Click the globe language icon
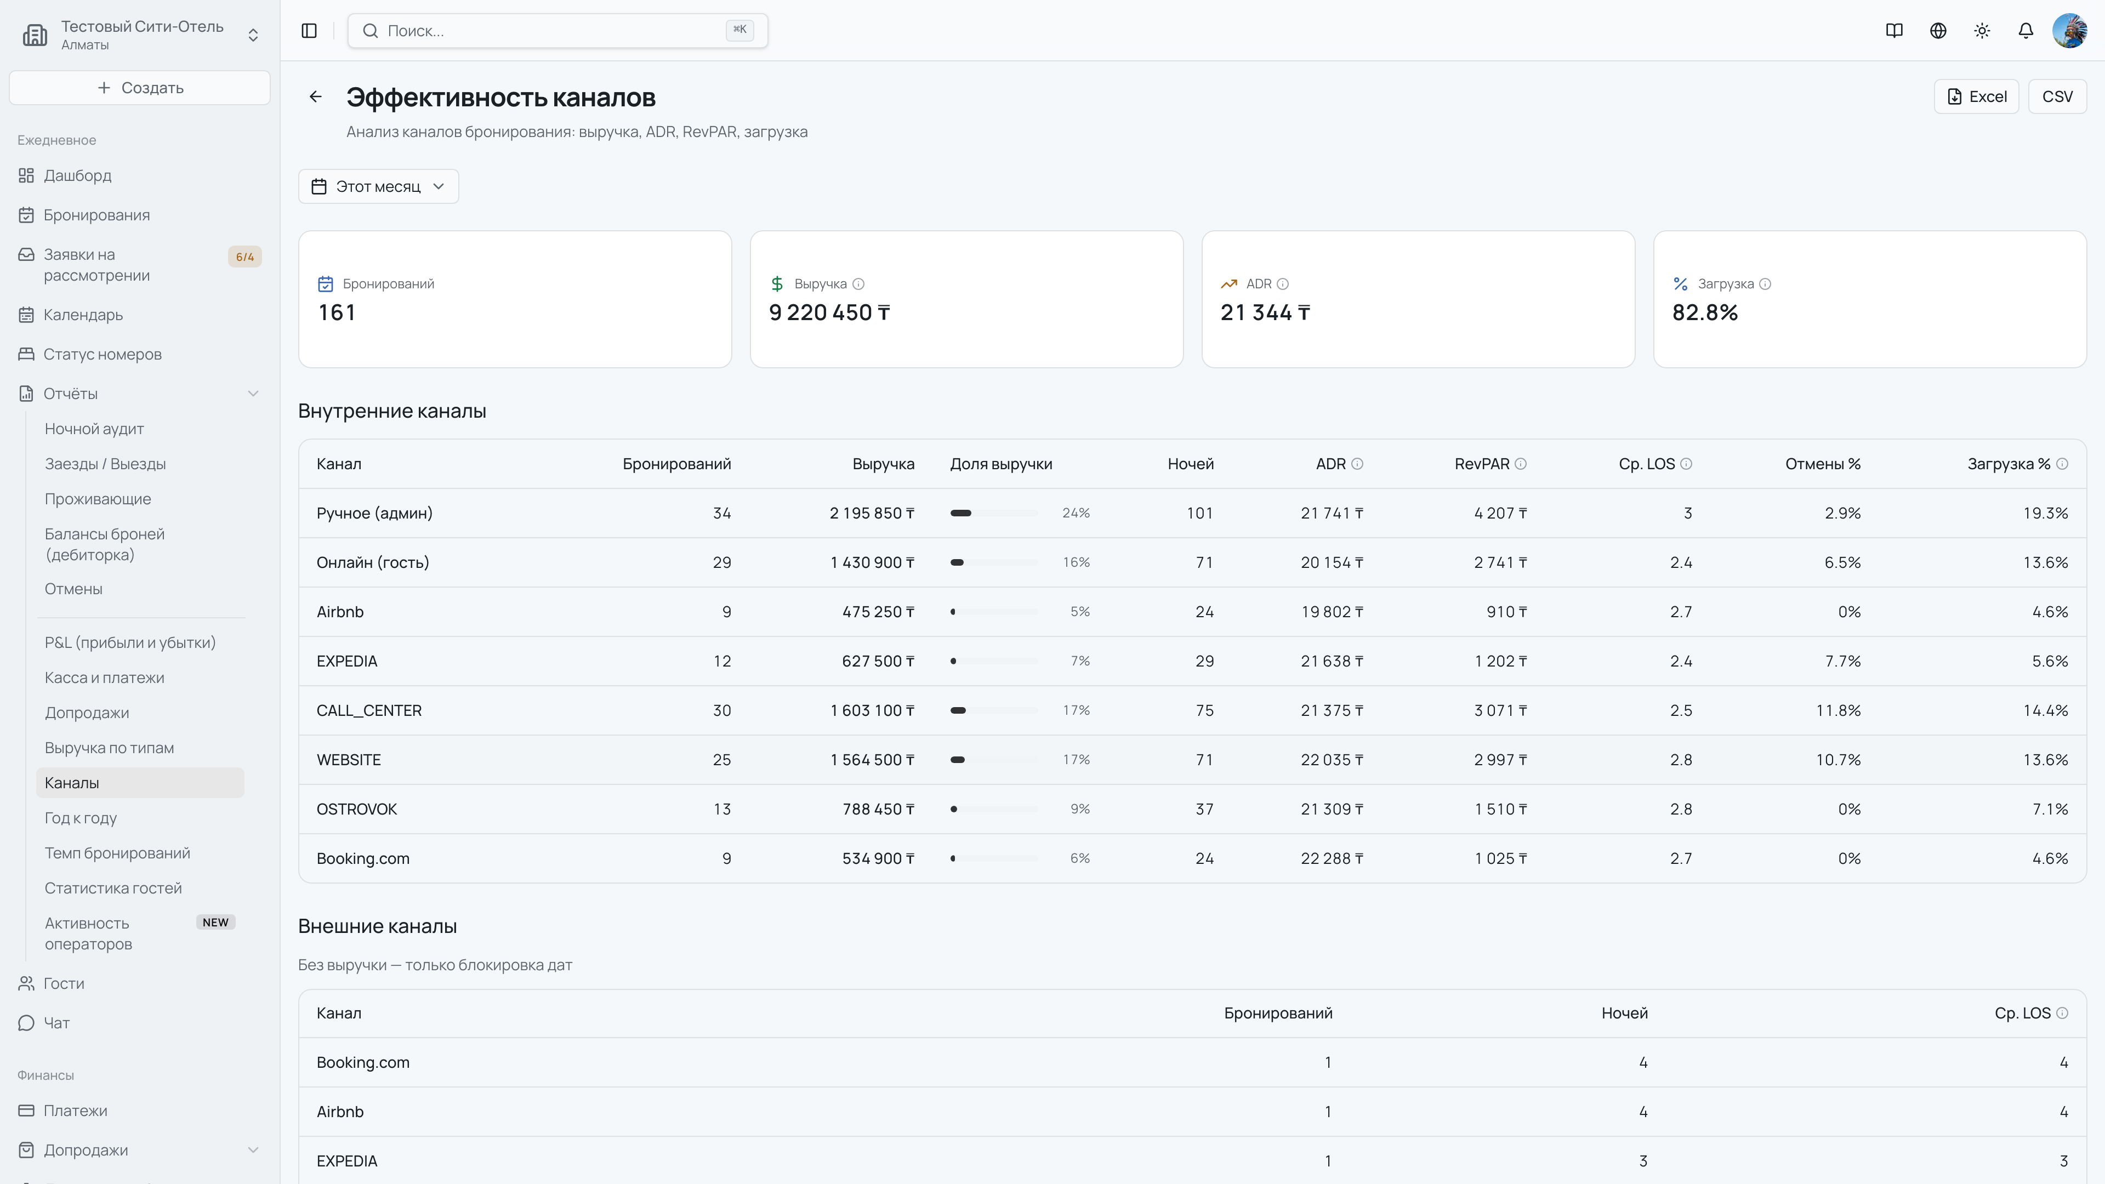The image size is (2105, 1184). [1938, 31]
